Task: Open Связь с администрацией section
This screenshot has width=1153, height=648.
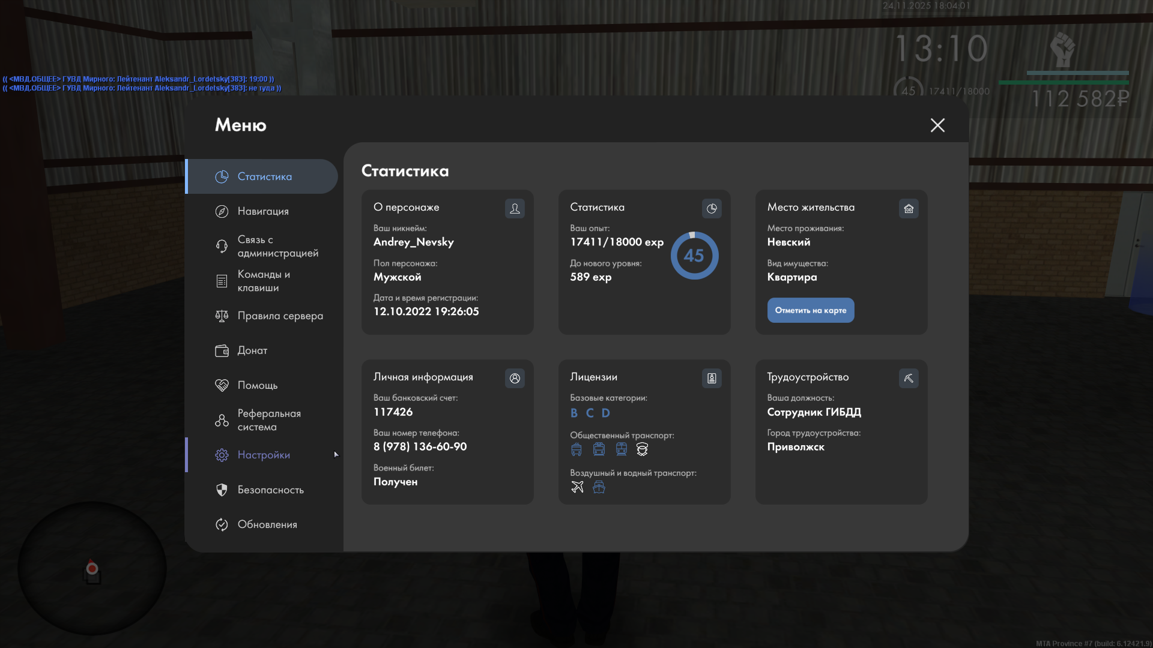Action: pyautogui.click(x=277, y=246)
